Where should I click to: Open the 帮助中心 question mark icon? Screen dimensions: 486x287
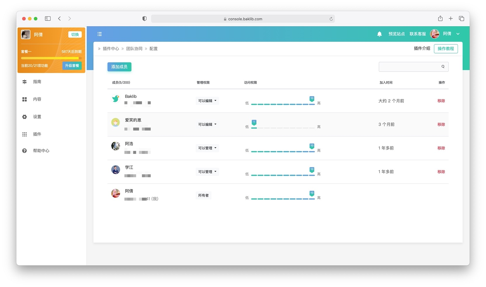(25, 151)
